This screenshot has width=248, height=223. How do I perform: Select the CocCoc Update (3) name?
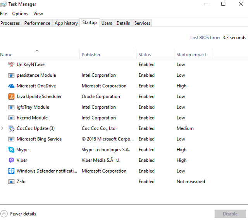coord(36,128)
